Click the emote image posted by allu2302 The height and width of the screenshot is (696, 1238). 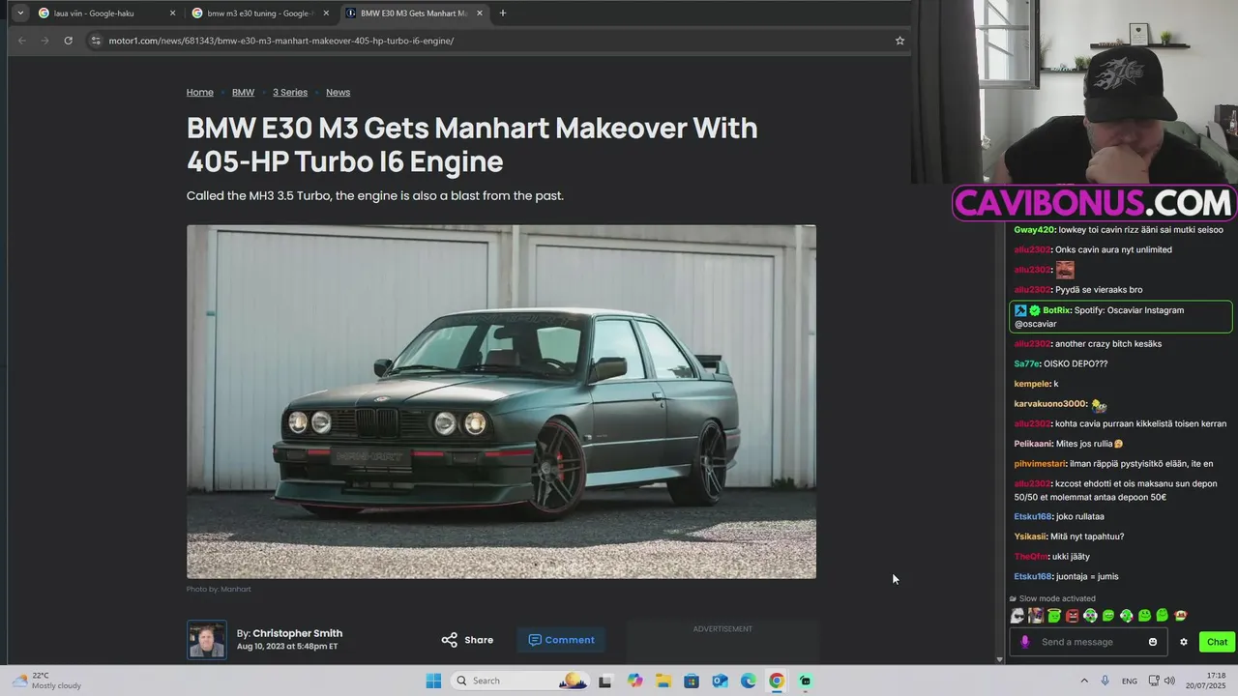1065,270
